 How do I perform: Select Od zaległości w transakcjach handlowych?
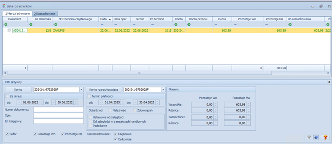pyautogui.click(x=90, y=122)
